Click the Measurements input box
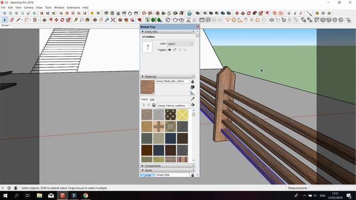The height and width of the screenshot is (200, 356). pyautogui.click(x=332, y=188)
